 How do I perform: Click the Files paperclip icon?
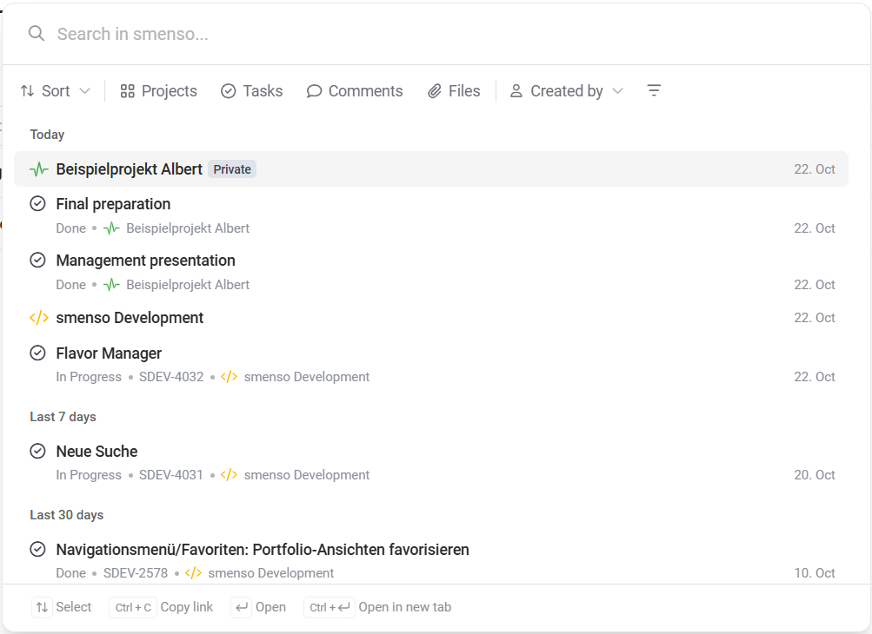pos(435,91)
